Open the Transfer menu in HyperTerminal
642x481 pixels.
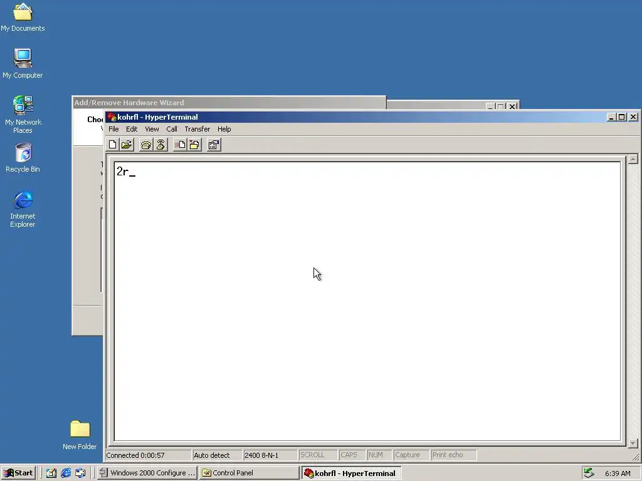pyautogui.click(x=197, y=129)
